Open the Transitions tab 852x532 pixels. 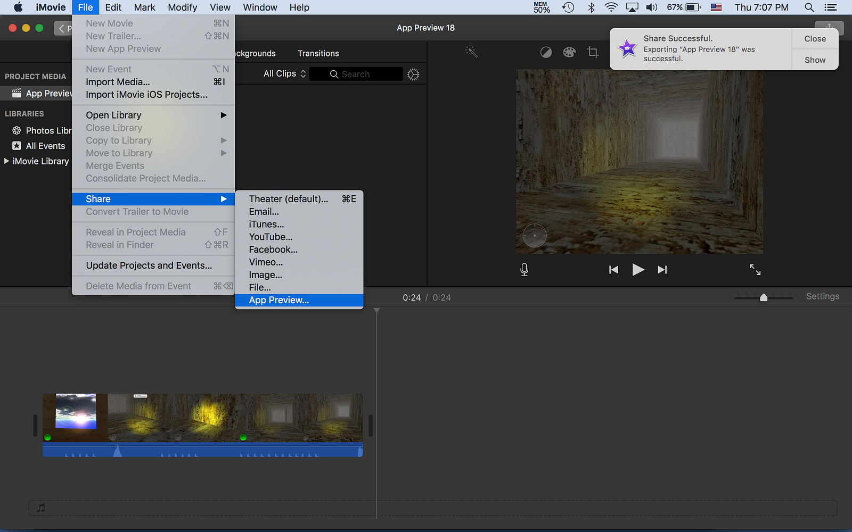[318, 53]
